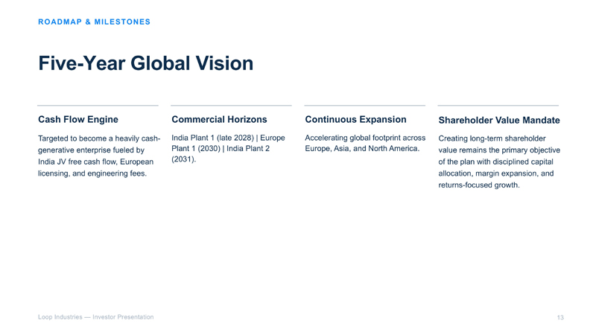This screenshot has height=335, width=596.
Task: Click the ROADMAP & MILESTONES section label
Action: coord(95,22)
